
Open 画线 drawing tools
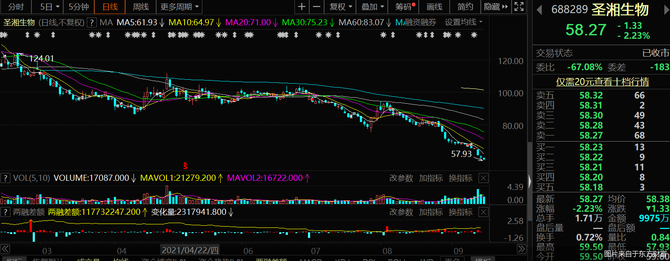pos(434,7)
